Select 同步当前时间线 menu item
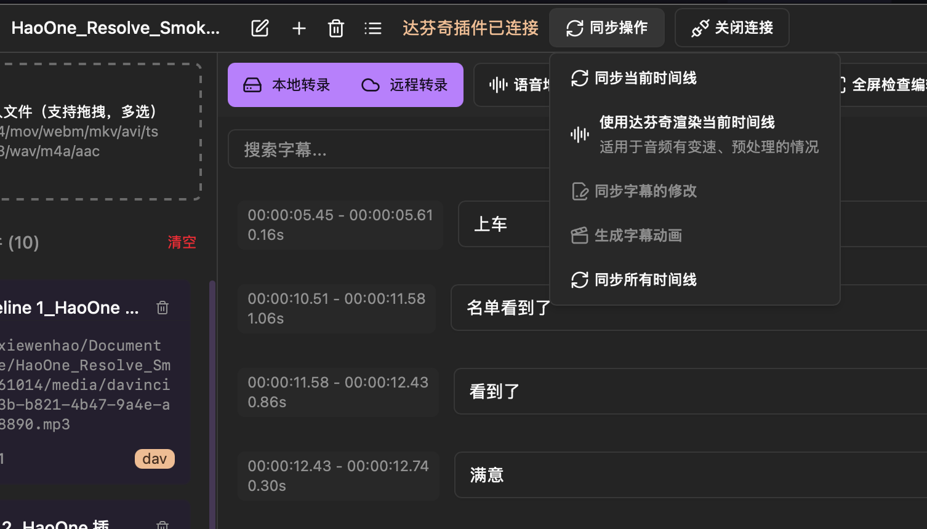The height and width of the screenshot is (529, 927). tap(695, 78)
